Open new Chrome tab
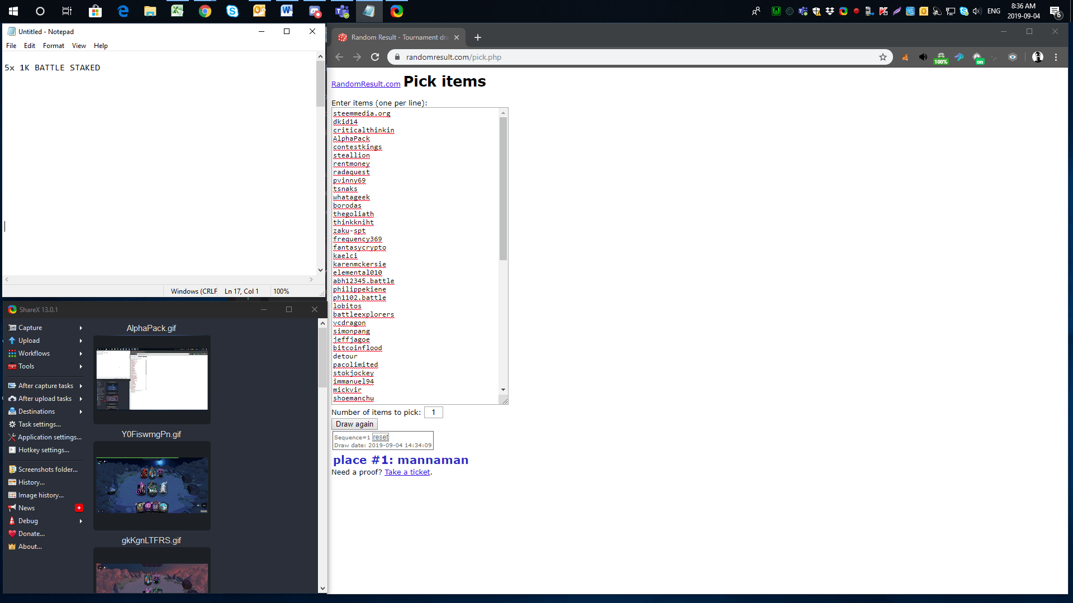Viewport: 1073px width, 603px height. pos(478,37)
